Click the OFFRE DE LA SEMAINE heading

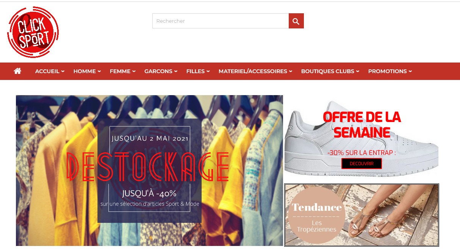pyautogui.click(x=362, y=125)
